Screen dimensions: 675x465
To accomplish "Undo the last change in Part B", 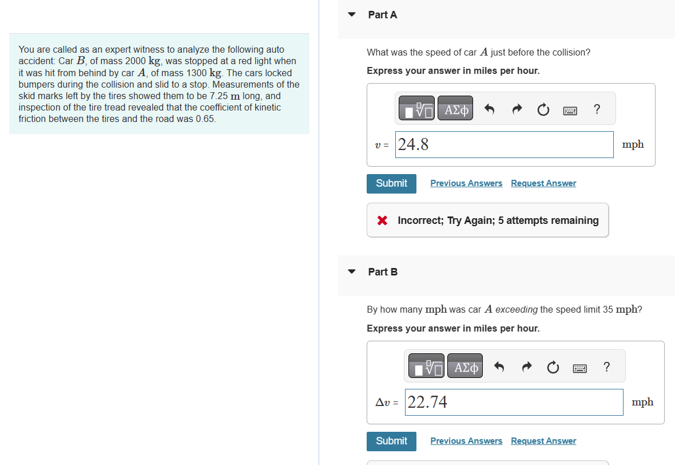I will pyautogui.click(x=500, y=367).
